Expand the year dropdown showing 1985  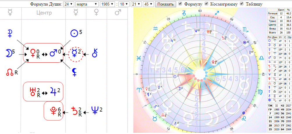(107, 4)
